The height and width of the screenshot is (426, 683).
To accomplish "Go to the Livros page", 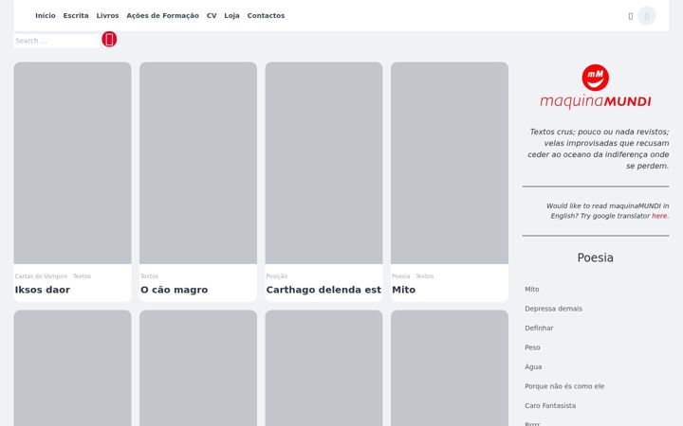I will (107, 16).
